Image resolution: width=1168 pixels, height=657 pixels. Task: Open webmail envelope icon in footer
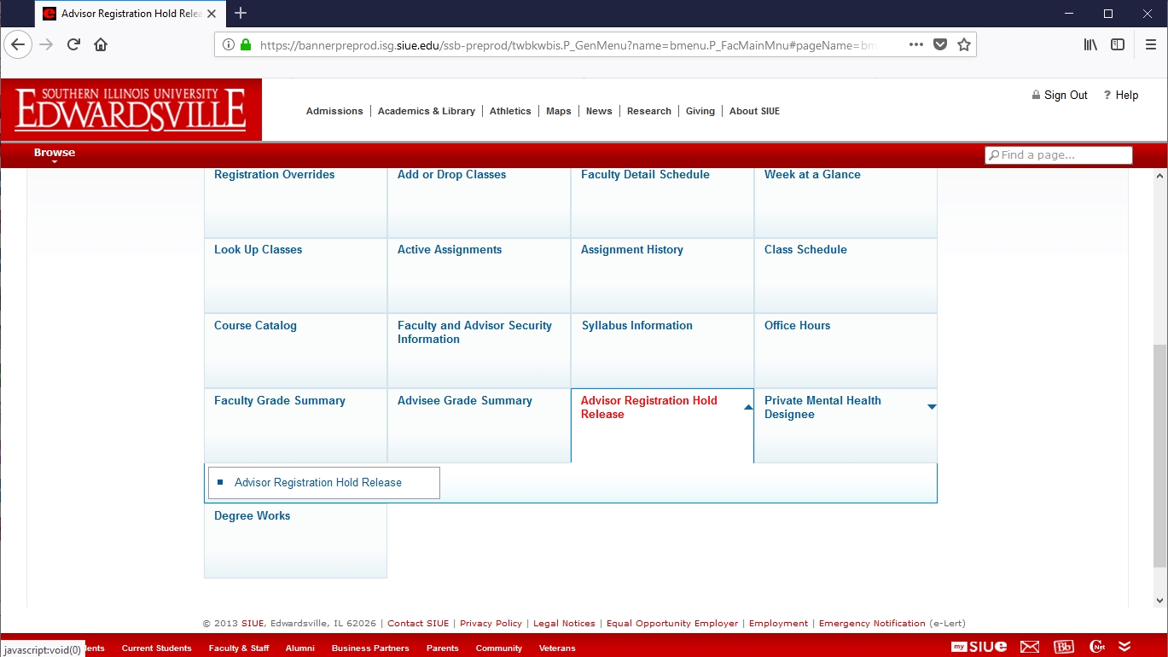click(x=1030, y=647)
